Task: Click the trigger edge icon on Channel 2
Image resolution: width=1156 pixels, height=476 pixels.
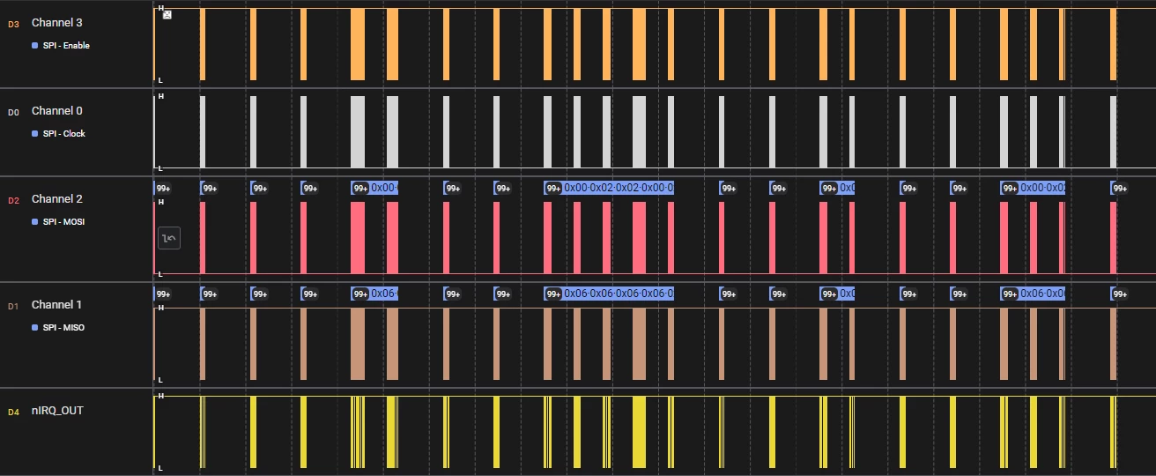Action: (169, 237)
